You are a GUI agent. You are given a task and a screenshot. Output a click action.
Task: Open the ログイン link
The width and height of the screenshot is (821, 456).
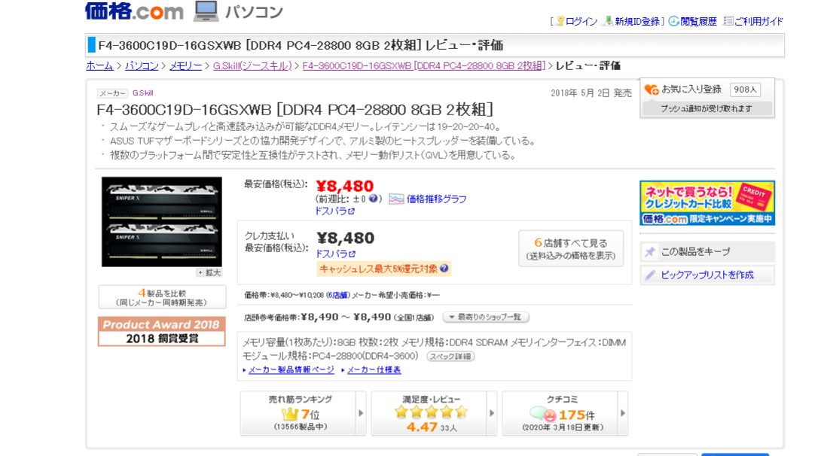pyautogui.click(x=581, y=21)
